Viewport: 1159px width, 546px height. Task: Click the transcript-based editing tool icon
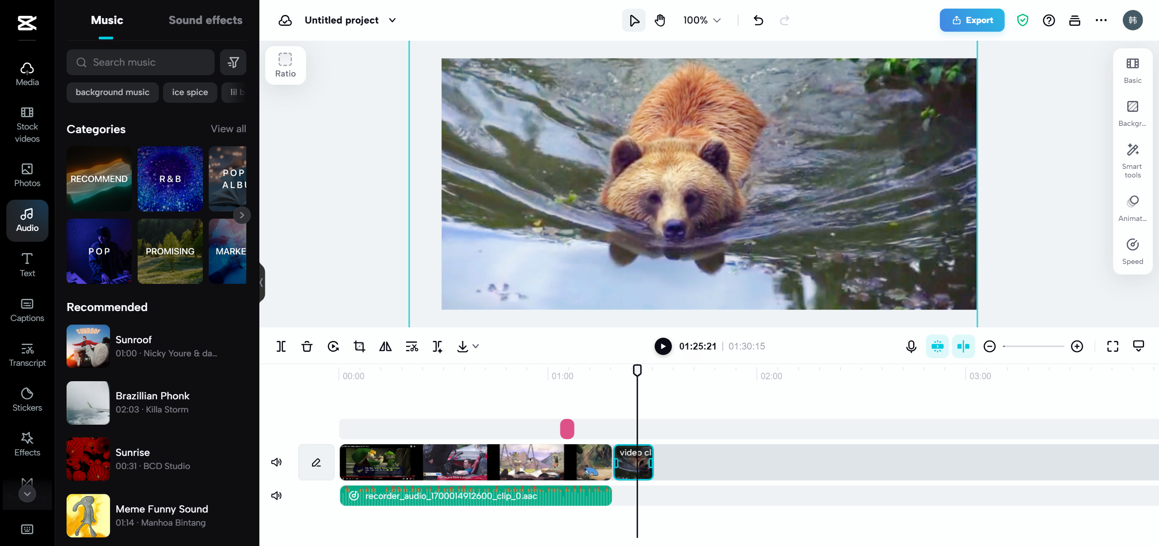click(412, 346)
